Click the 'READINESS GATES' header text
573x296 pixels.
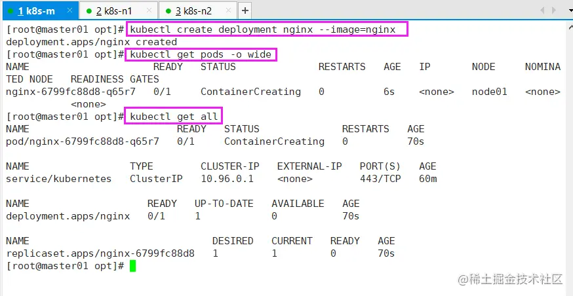point(115,79)
